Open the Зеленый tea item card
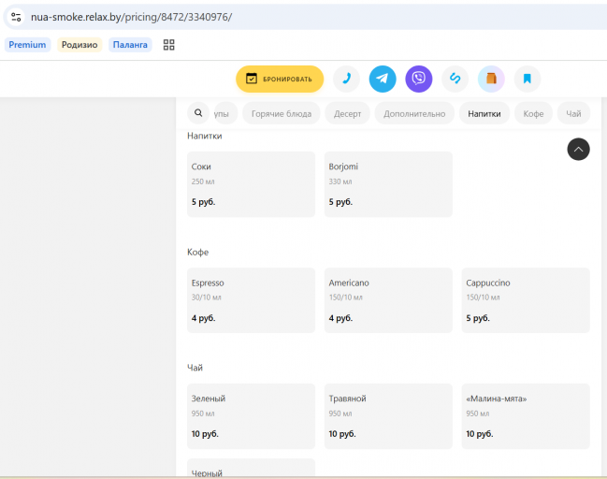This screenshot has height=479, width=607. click(251, 416)
